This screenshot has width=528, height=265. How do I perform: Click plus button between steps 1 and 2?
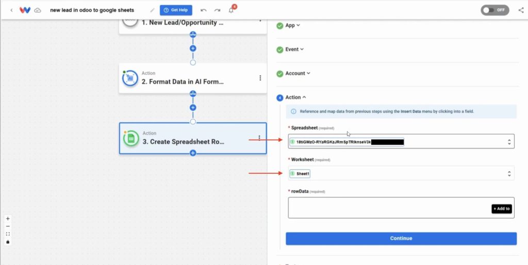point(193,48)
